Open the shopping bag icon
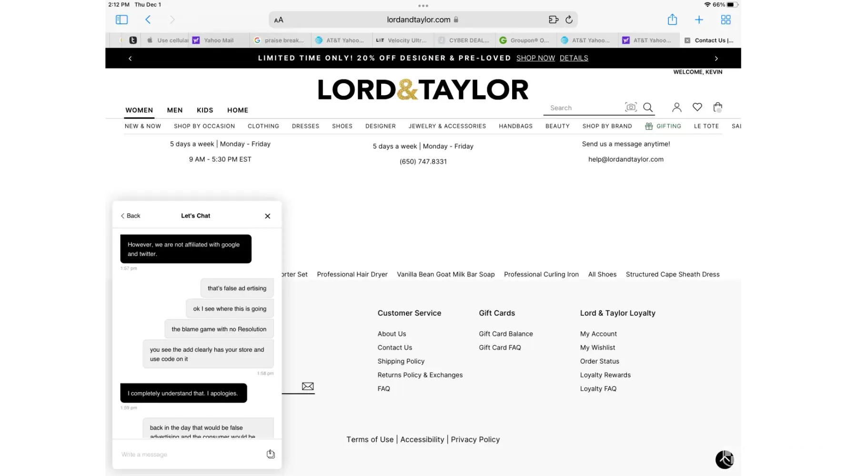This screenshot has height=476, width=847. coord(717,107)
